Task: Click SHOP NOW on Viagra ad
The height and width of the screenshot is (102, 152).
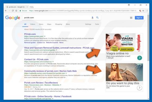Action: 127,49
